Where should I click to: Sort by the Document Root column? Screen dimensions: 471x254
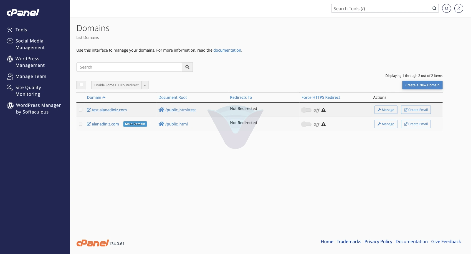pos(173,97)
